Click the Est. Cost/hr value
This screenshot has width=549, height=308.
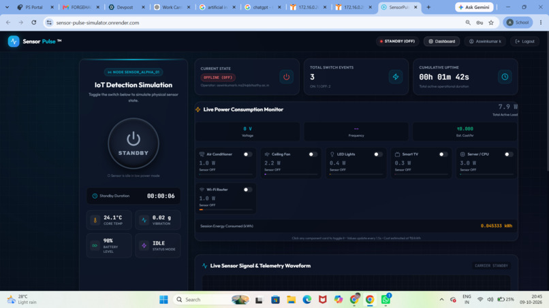click(x=465, y=129)
